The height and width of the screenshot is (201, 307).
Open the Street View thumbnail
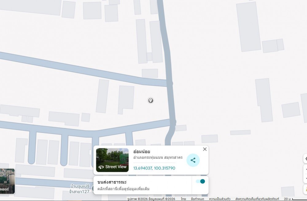click(x=112, y=160)
